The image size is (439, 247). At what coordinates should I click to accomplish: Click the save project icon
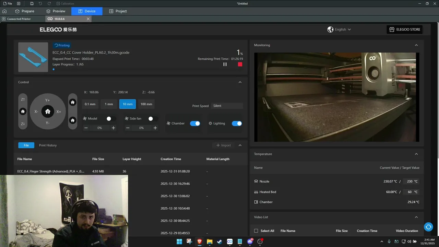coord(32,3)
